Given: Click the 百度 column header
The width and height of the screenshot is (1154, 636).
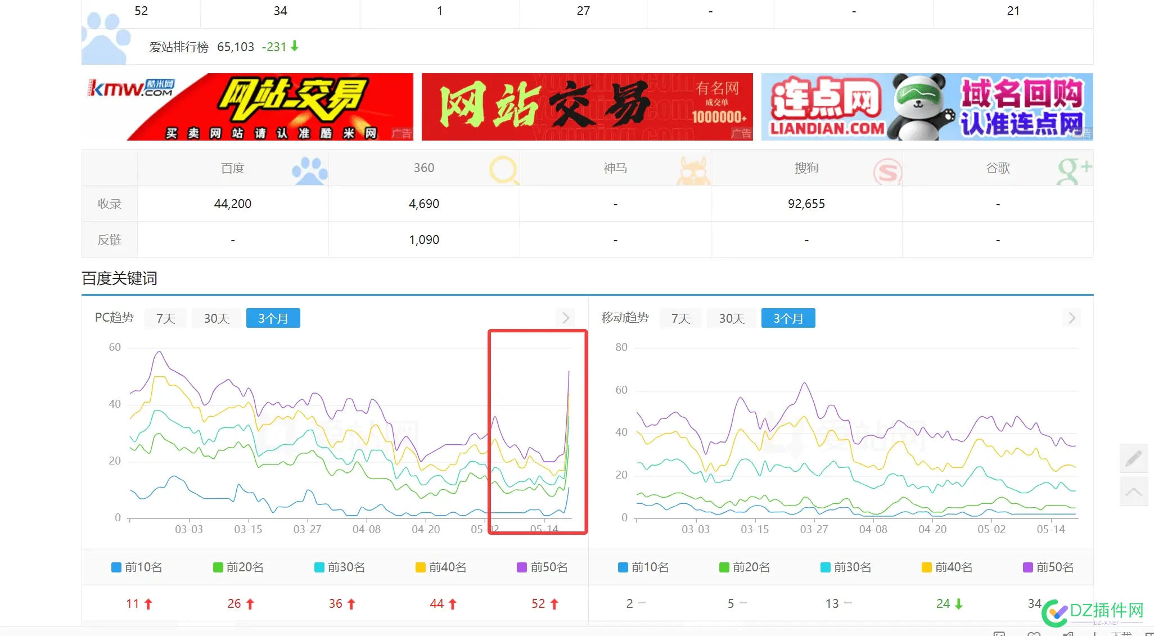Looking at the screenshot, I should (x=233, y=168).
